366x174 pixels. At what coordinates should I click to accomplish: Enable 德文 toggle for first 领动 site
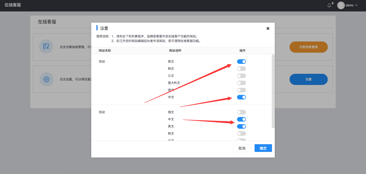point(241,90)
